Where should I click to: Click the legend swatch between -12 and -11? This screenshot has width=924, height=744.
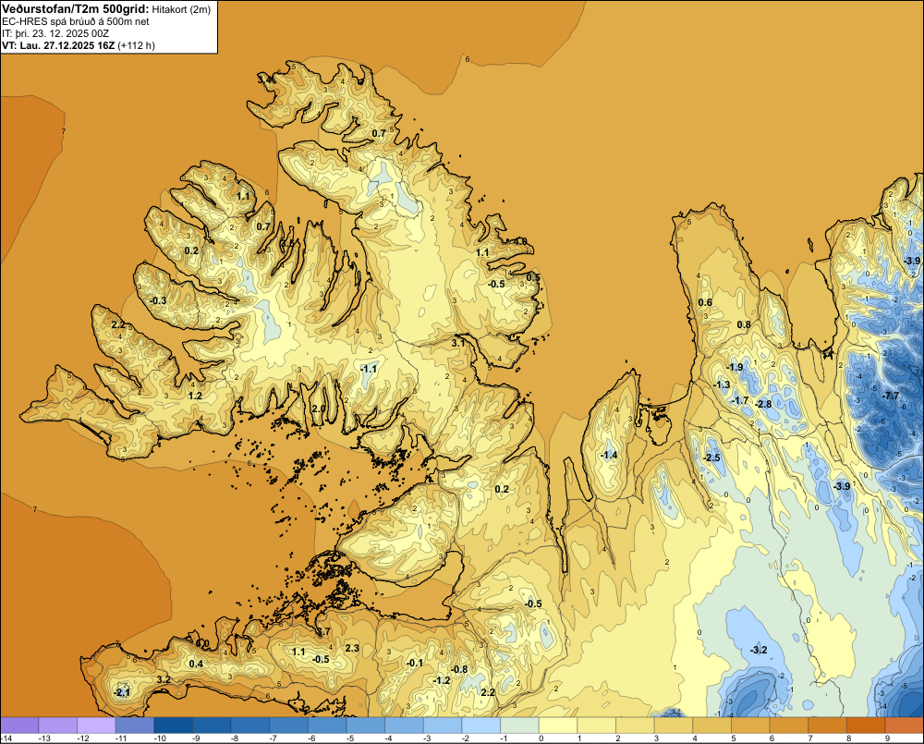97,726
